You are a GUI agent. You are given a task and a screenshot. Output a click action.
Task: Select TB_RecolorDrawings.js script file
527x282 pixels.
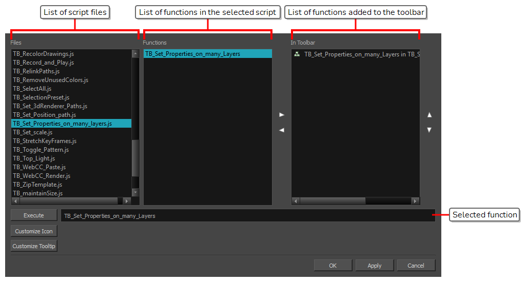44,54
